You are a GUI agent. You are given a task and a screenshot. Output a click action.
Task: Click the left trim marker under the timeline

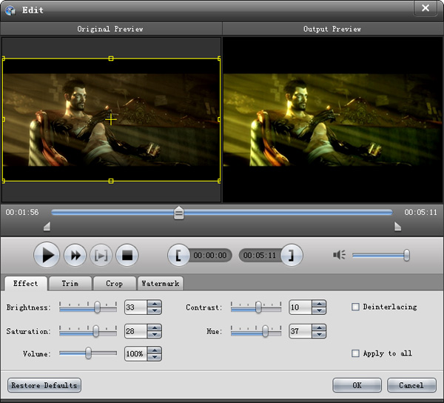(47, 227)
